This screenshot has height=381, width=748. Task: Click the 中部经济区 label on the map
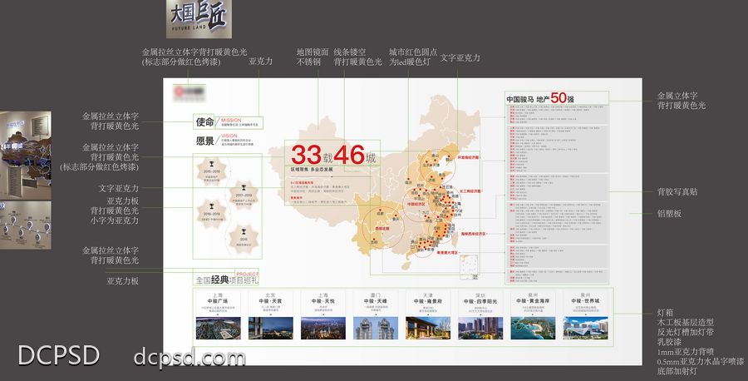point(416,204)
